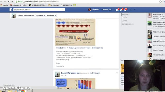The height and width of the screenshot is (92, 165).
Task: Open the QBR-2041WW bookmark
Action: (66, 5)
